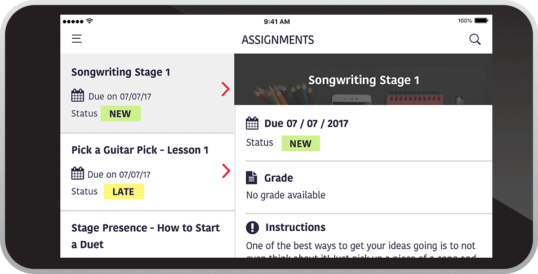This screenshot has width=538, height=274.
Task: Click the NEW badge in detail panel
Action: [x=301, y=143]
